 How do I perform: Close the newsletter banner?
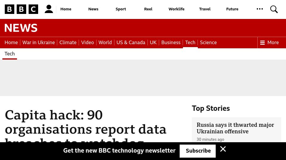(223, 149)
